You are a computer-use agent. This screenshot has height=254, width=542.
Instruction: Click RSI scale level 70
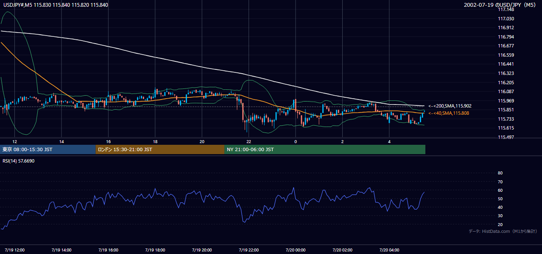[500, 182]
